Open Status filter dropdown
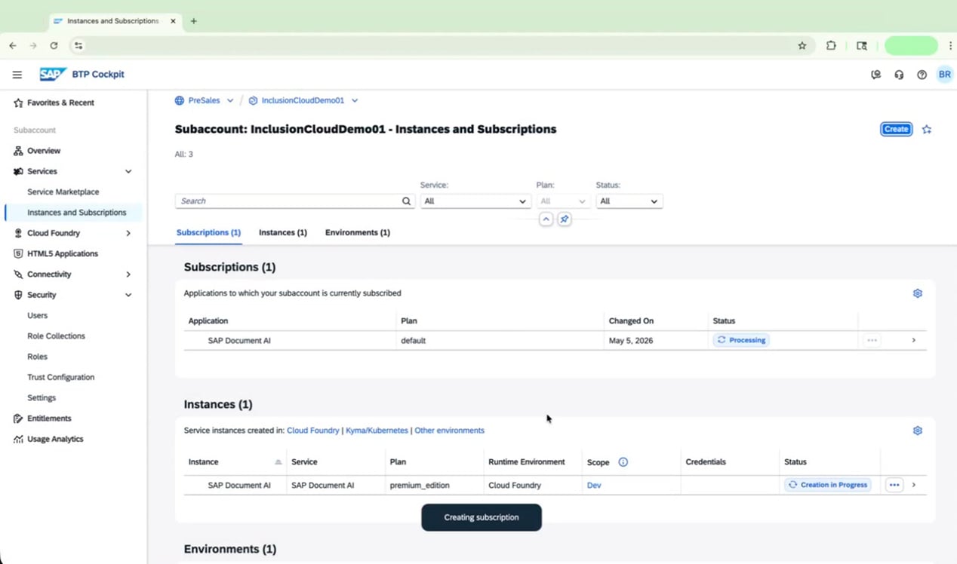The width and height of the screenshot is (957, 564). [629, 201]
